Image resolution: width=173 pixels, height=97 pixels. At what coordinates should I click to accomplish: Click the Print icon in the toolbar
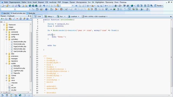40,6
